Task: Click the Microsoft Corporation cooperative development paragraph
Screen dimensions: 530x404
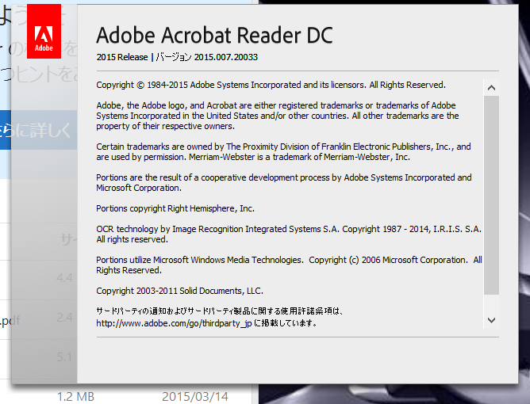Action: click(x=283, y=183)
